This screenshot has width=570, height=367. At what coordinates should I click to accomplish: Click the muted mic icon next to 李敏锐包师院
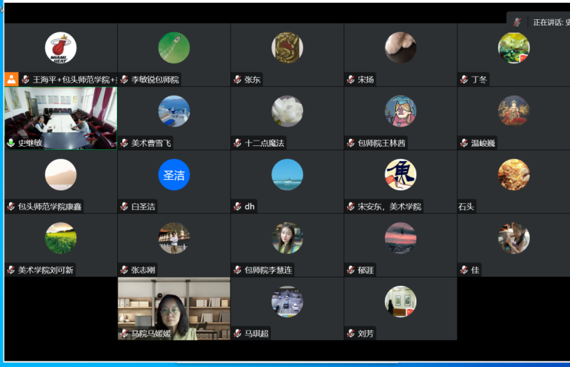coord(125,80)
